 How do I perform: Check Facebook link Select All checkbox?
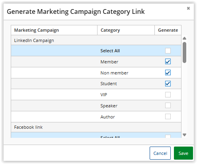pyautogui.click(x=168, y=136)
